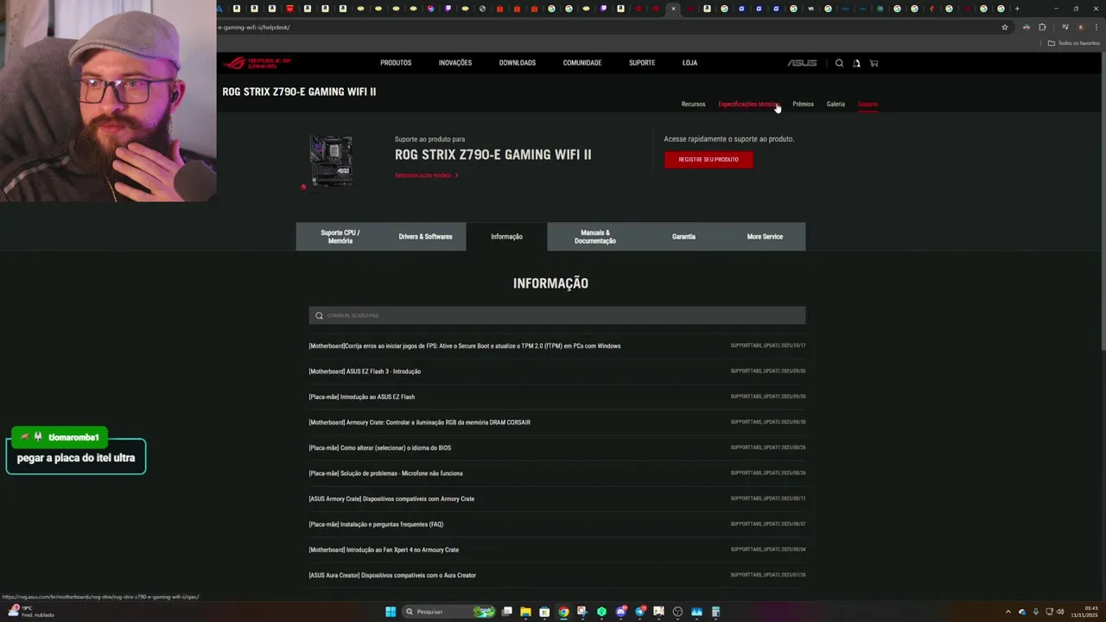Open Microfone não funciona troubleshooting article
This screenshot has width=1106, height=622.
click(x=385, y=473)
